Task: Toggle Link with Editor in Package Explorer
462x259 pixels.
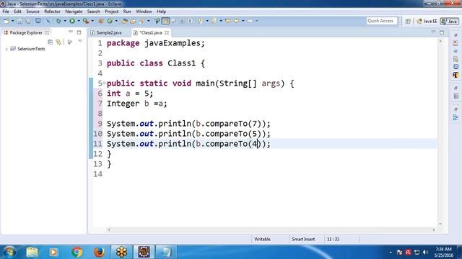Action: 58,42
